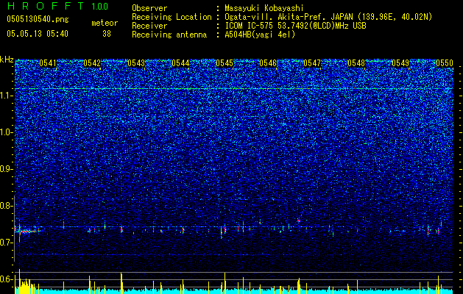Screen dimensions: 463x294
Task: Click the 0543 time marker
Action: pyautogui.click(x=136, y=63)
